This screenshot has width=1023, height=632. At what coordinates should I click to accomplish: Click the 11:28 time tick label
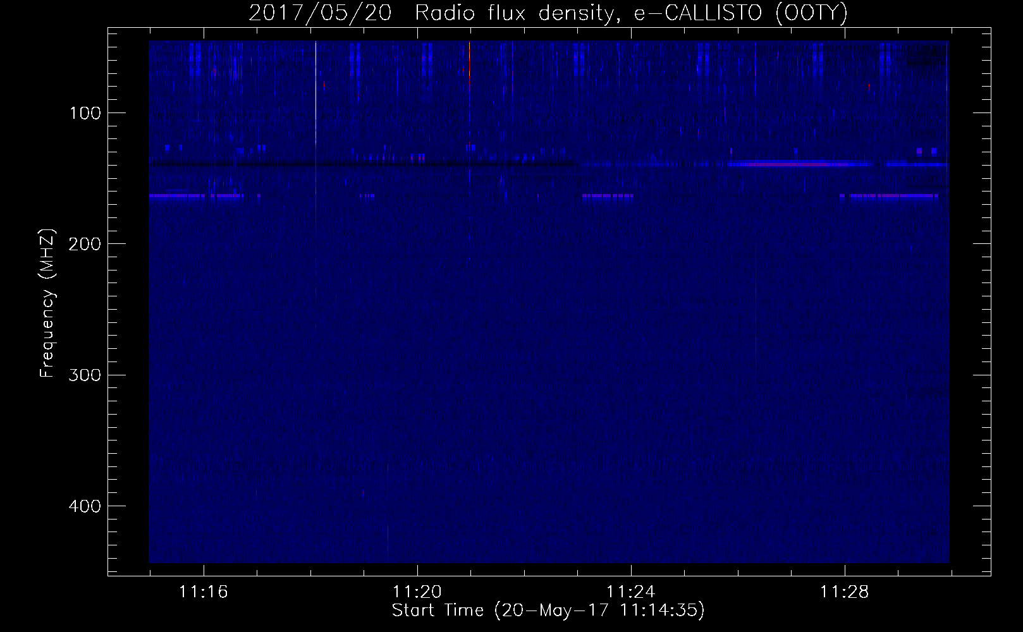(x=845, y=592)
